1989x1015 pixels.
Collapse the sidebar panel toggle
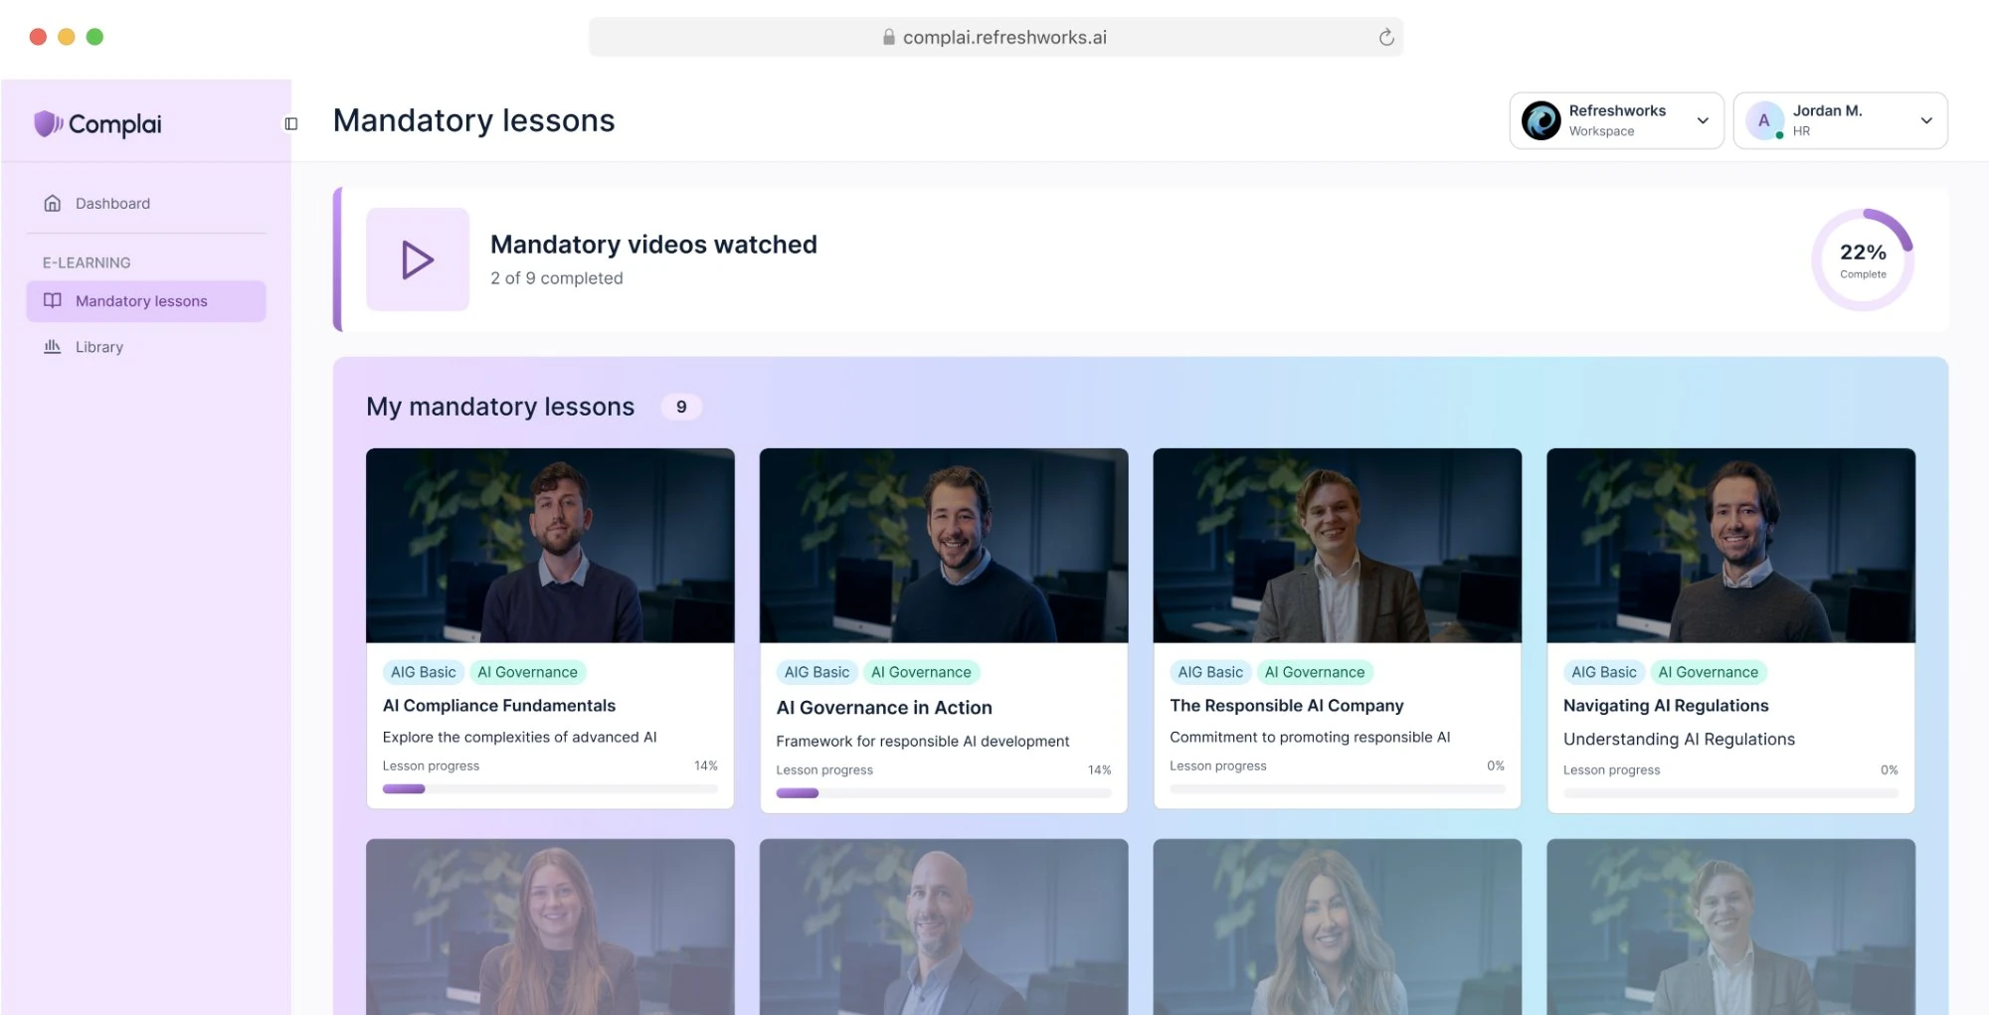[x=291, y=124]
